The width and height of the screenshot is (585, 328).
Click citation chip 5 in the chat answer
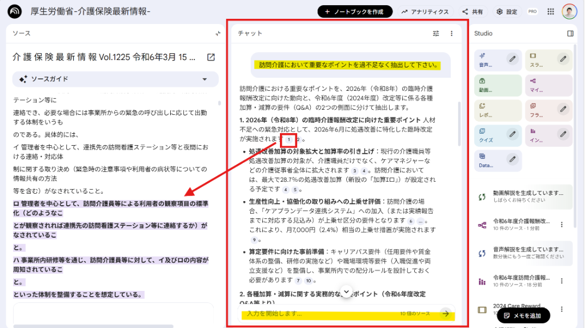point(295,190)
